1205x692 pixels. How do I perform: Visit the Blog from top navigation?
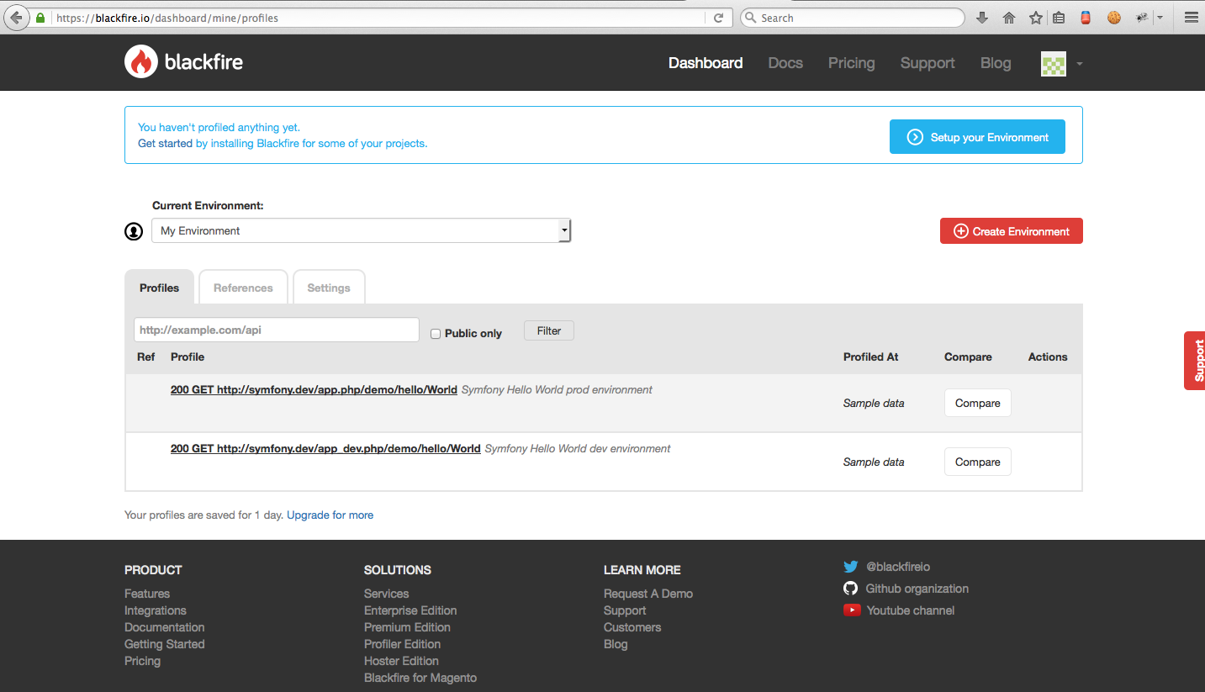pos(996,63)
